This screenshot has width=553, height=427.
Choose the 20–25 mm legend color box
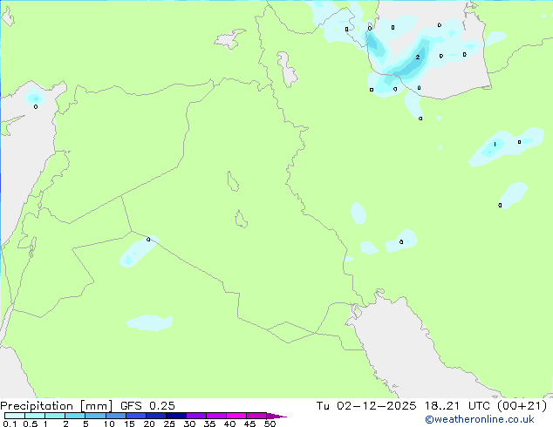tap(155, 416)
